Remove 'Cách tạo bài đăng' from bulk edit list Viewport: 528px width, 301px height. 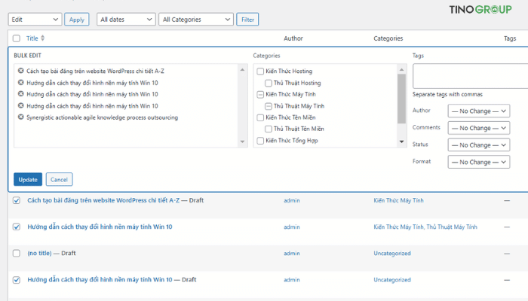pyautogui.click(x=21, y=71)
